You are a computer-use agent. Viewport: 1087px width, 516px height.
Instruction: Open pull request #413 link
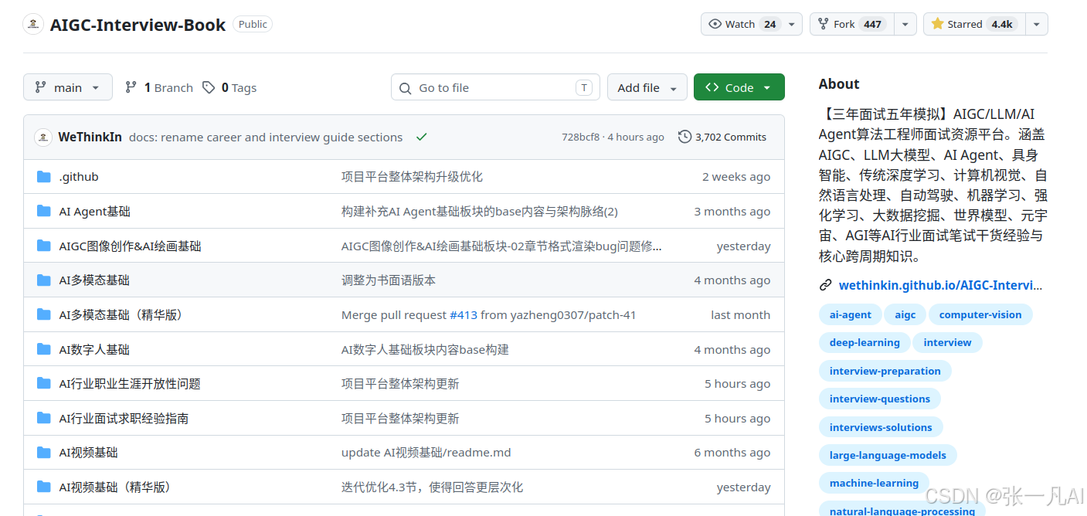(464, 314)
